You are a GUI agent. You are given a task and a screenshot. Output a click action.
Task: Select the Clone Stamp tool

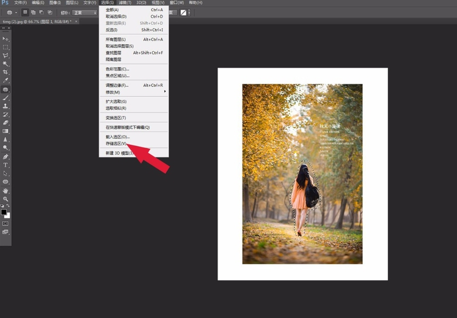(5, 106)
